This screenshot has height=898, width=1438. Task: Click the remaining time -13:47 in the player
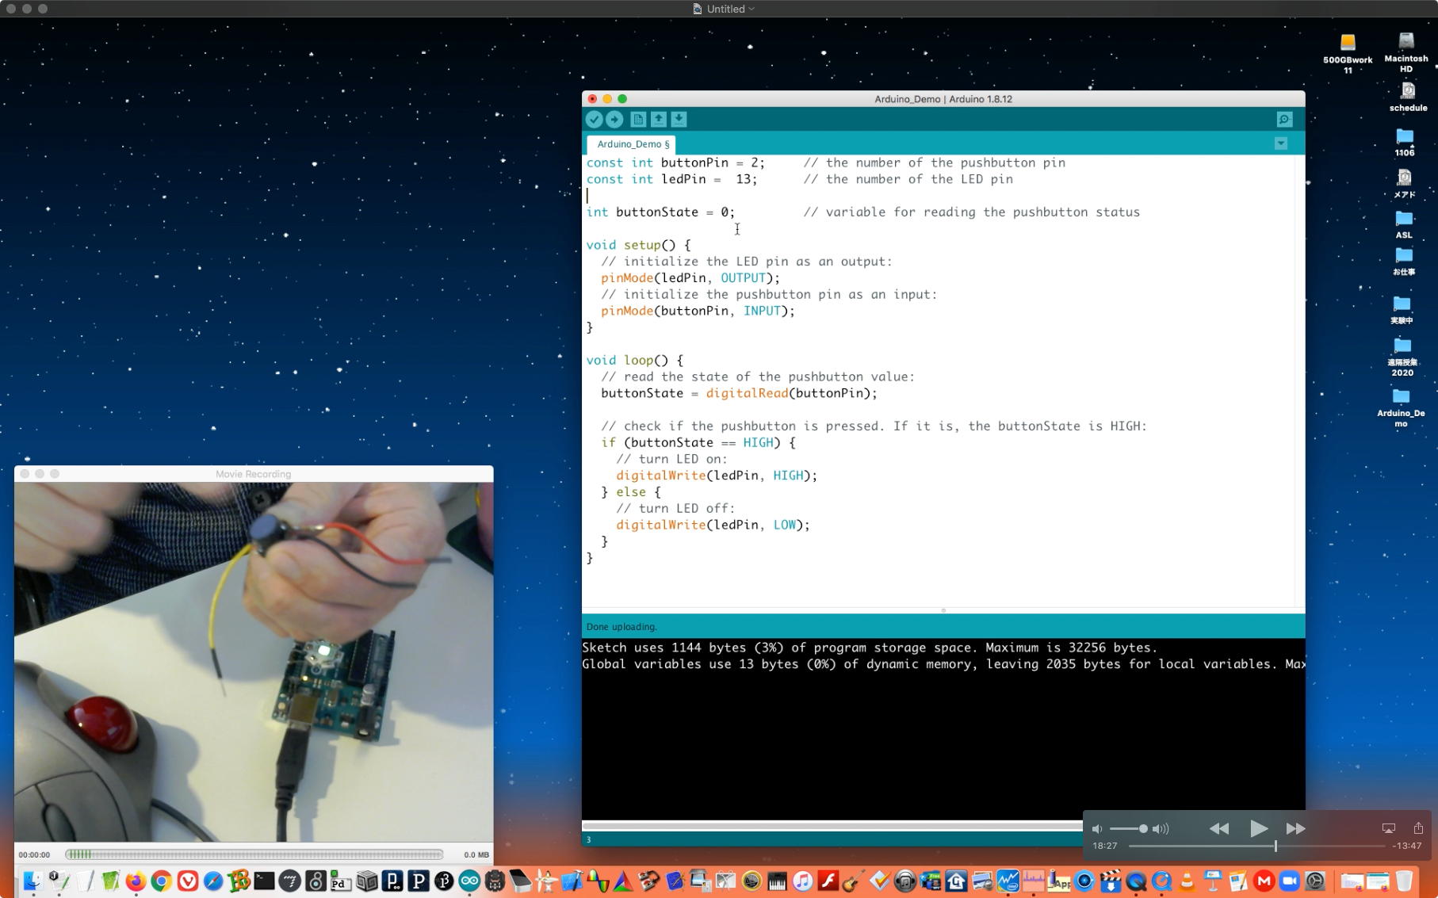click(x=1407, y=846)
